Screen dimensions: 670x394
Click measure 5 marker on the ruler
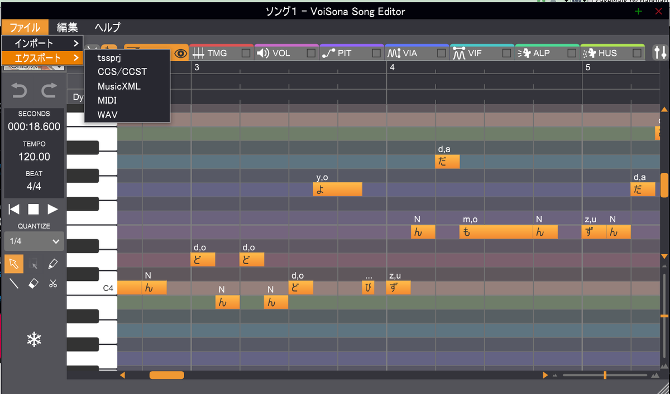tap(587, 67)
